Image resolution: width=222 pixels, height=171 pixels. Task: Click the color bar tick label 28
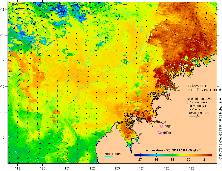156,160
